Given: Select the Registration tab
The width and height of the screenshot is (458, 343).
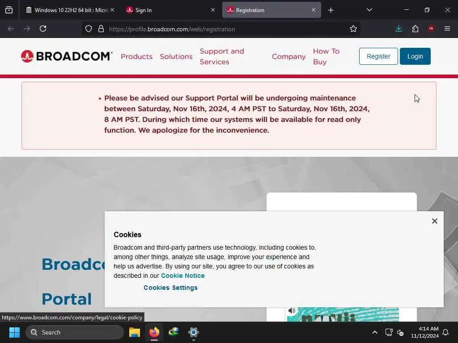Looking at the screenshot, I should (271, 10).
